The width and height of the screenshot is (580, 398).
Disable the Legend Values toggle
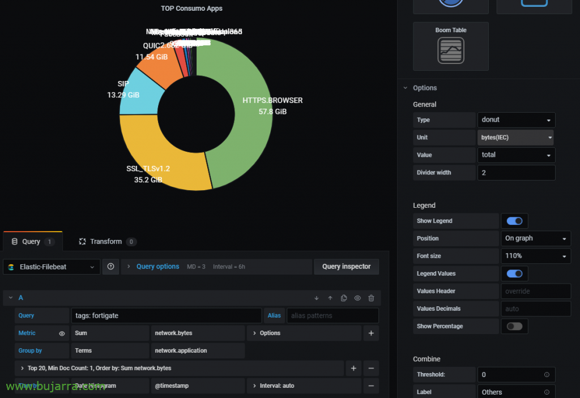pyautogui.click(x=514, y=273)
